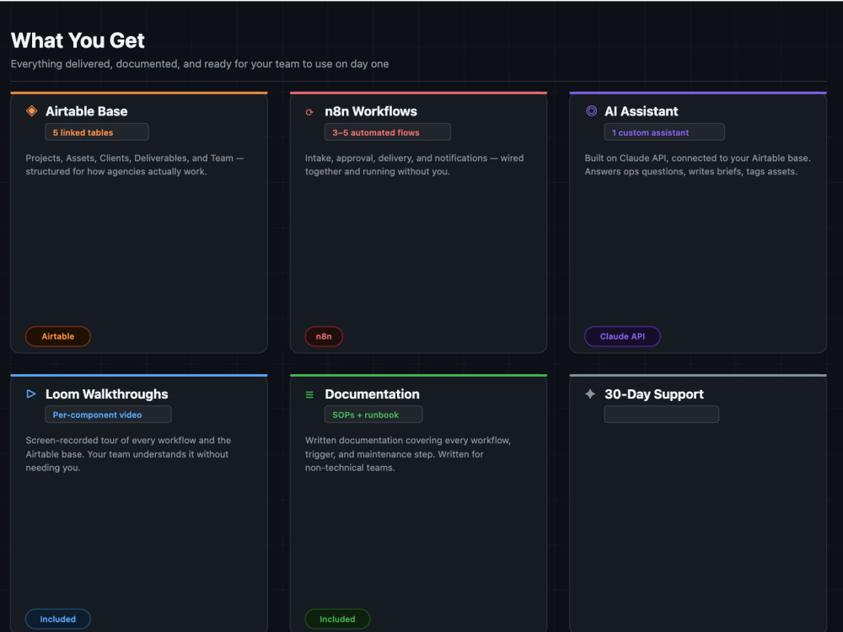Image resolution: width=843 pixels, height=632 pixels.
Task: Click the 1 custom assistant badge
Action: point(664,132)
